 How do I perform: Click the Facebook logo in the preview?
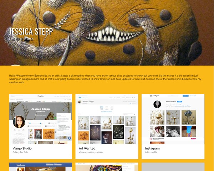(21, 165)
